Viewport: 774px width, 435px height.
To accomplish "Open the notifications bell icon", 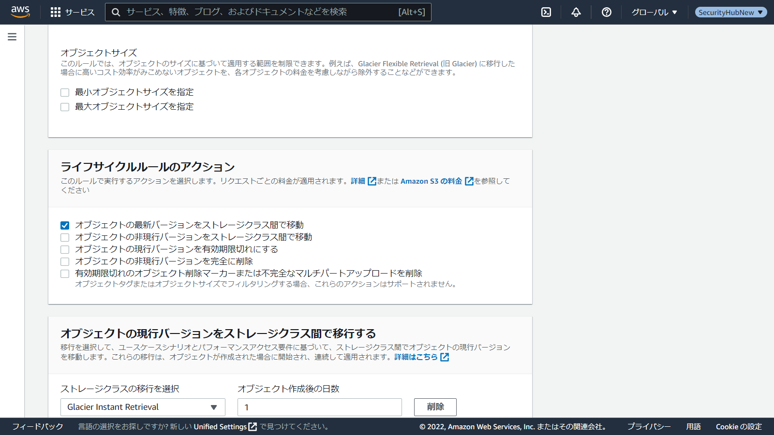I will click(576, 12).
